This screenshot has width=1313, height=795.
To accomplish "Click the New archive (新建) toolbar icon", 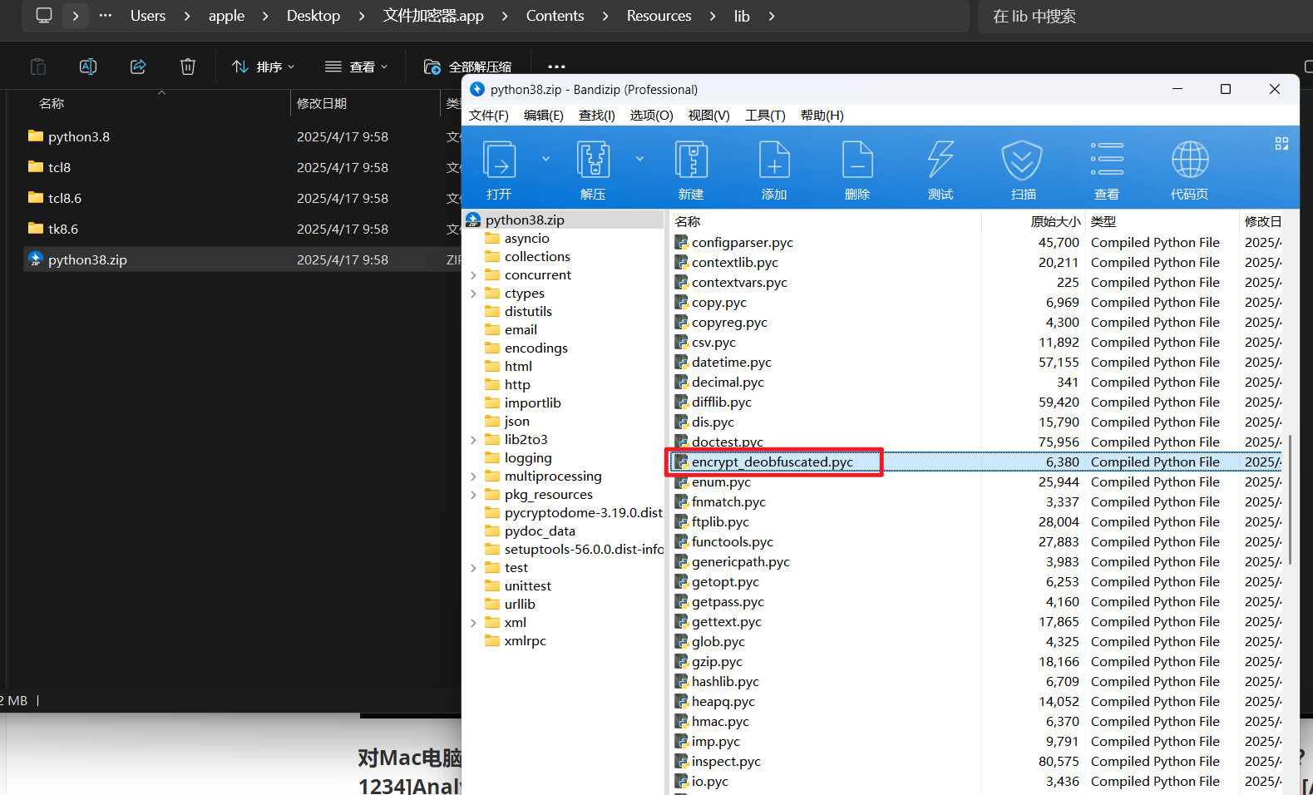I will [691, 160].
